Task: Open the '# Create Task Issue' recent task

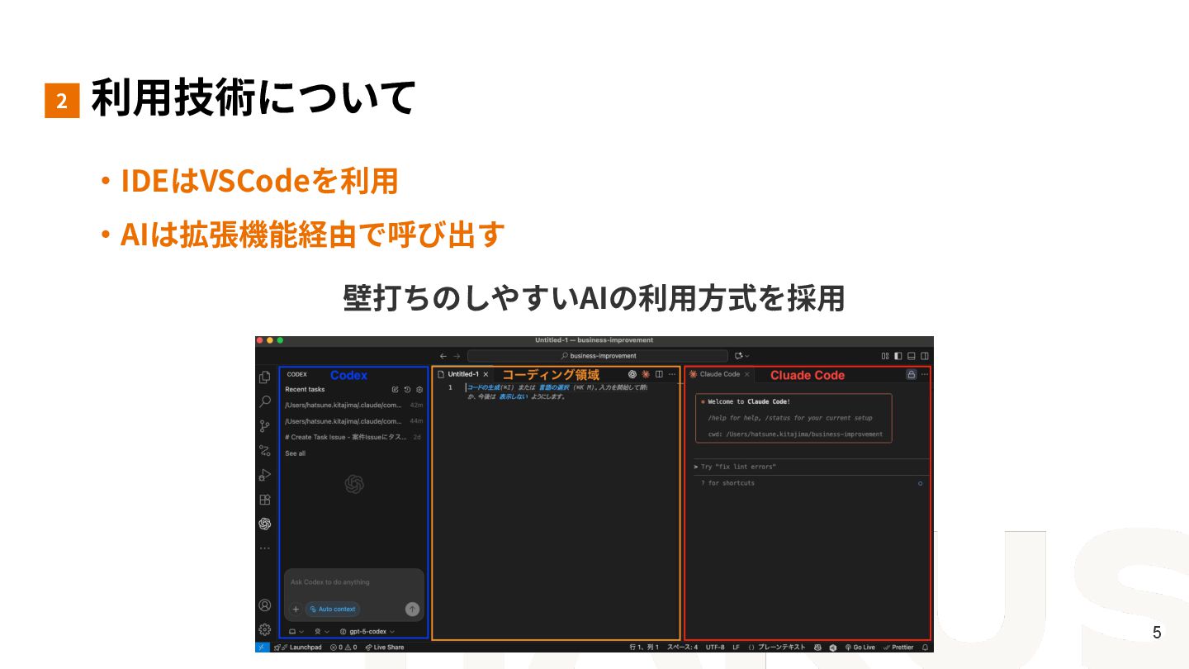Action: [353, 437]
